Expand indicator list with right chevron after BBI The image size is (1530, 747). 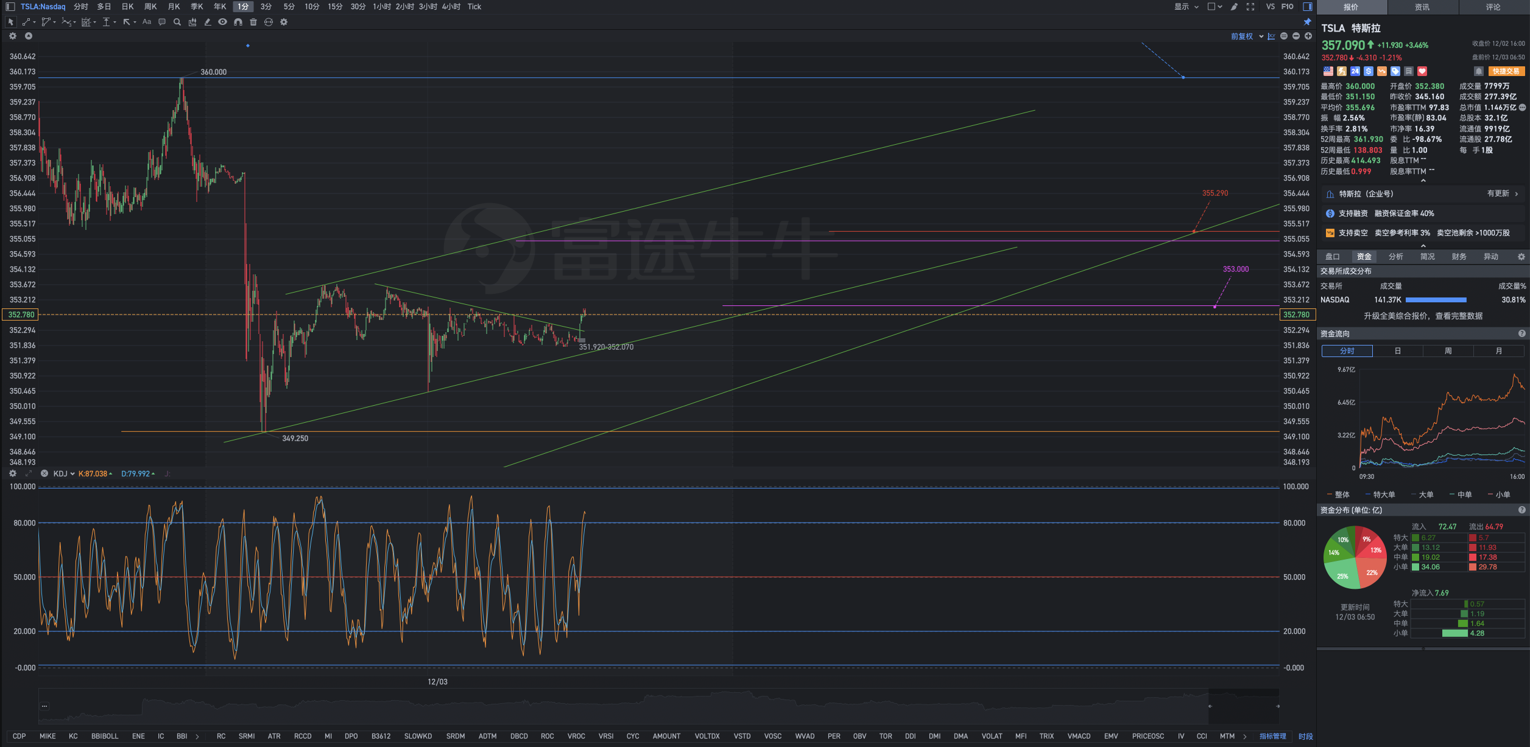197,737
